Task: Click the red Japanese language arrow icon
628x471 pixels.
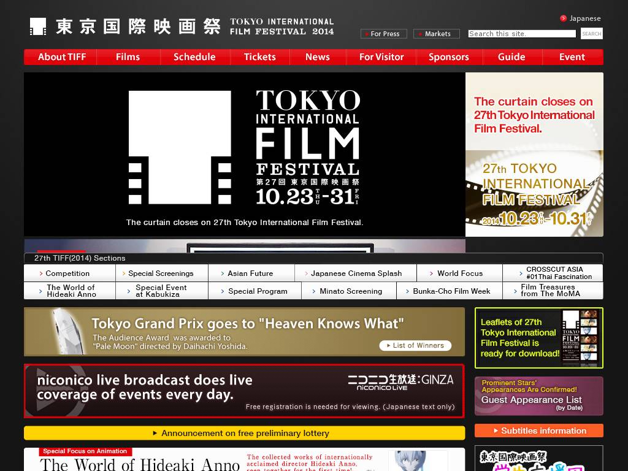Action: coord(563,18)
